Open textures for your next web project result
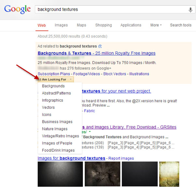196x192 pixels. tap(117, 91)
